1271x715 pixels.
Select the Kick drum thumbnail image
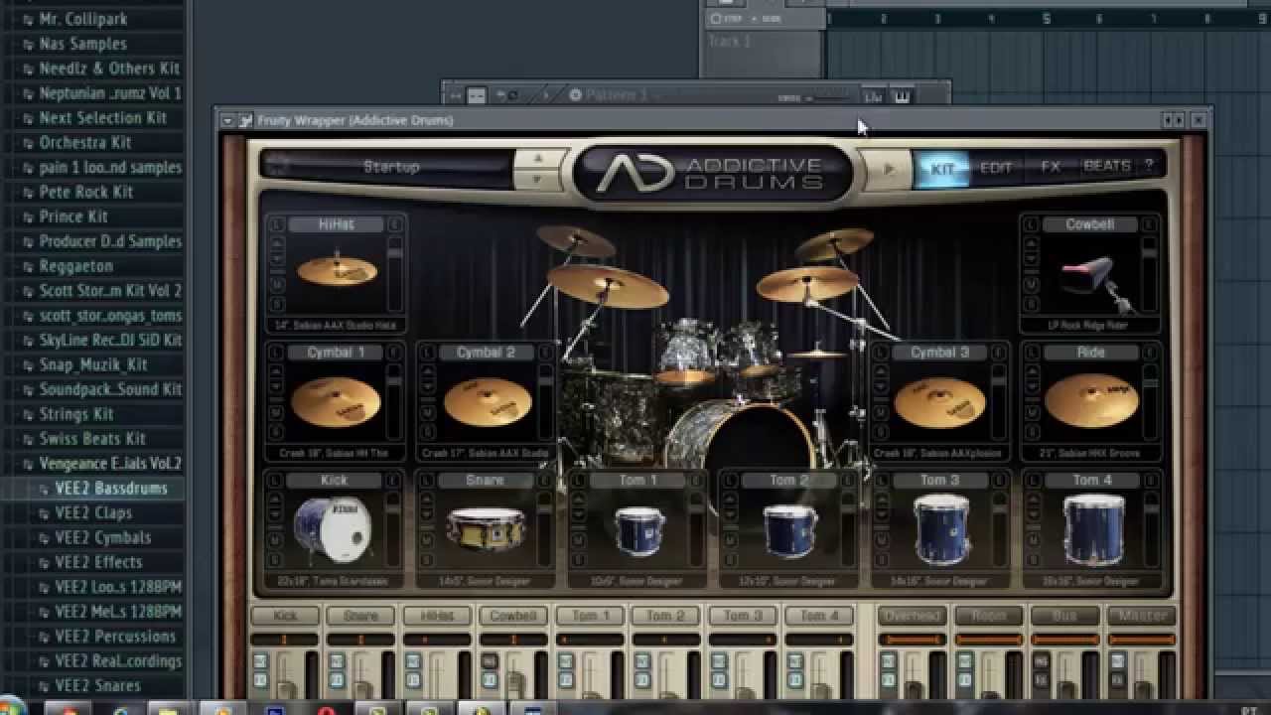point(333,529)
